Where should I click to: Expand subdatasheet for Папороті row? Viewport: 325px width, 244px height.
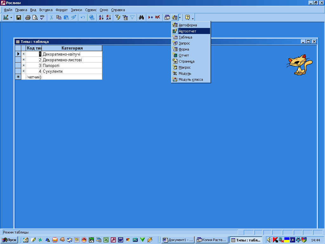(23, 65)
